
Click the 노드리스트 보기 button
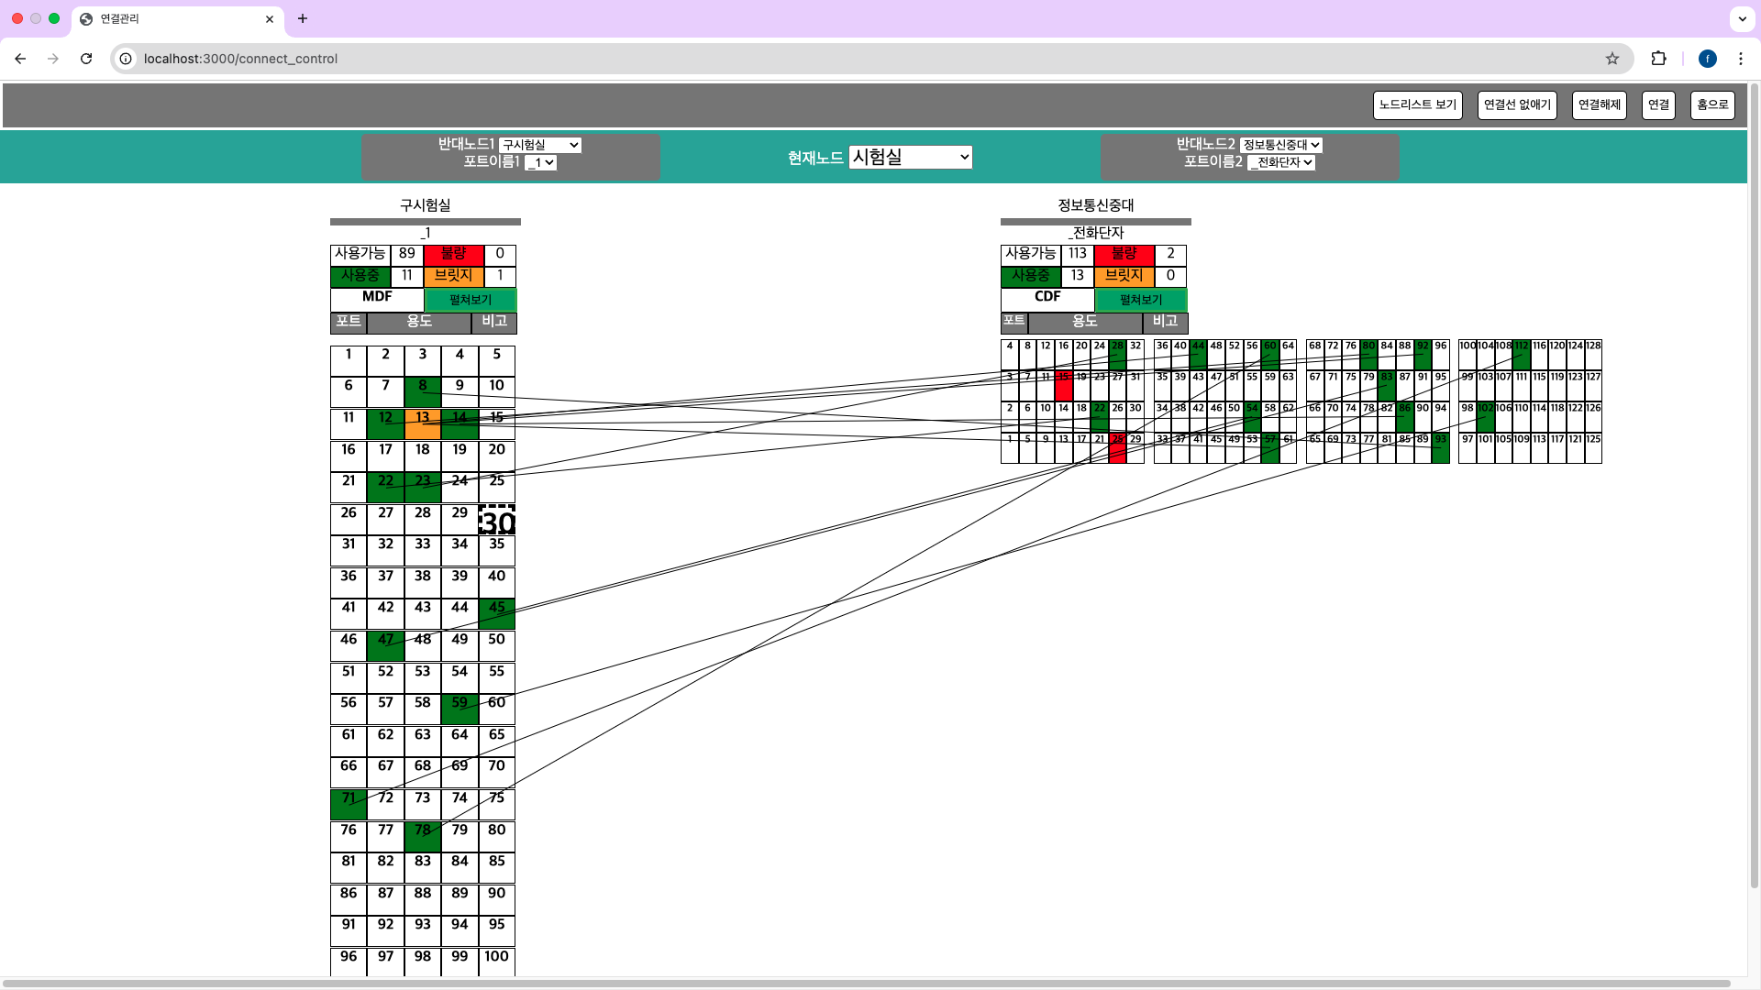[1417, 104]
